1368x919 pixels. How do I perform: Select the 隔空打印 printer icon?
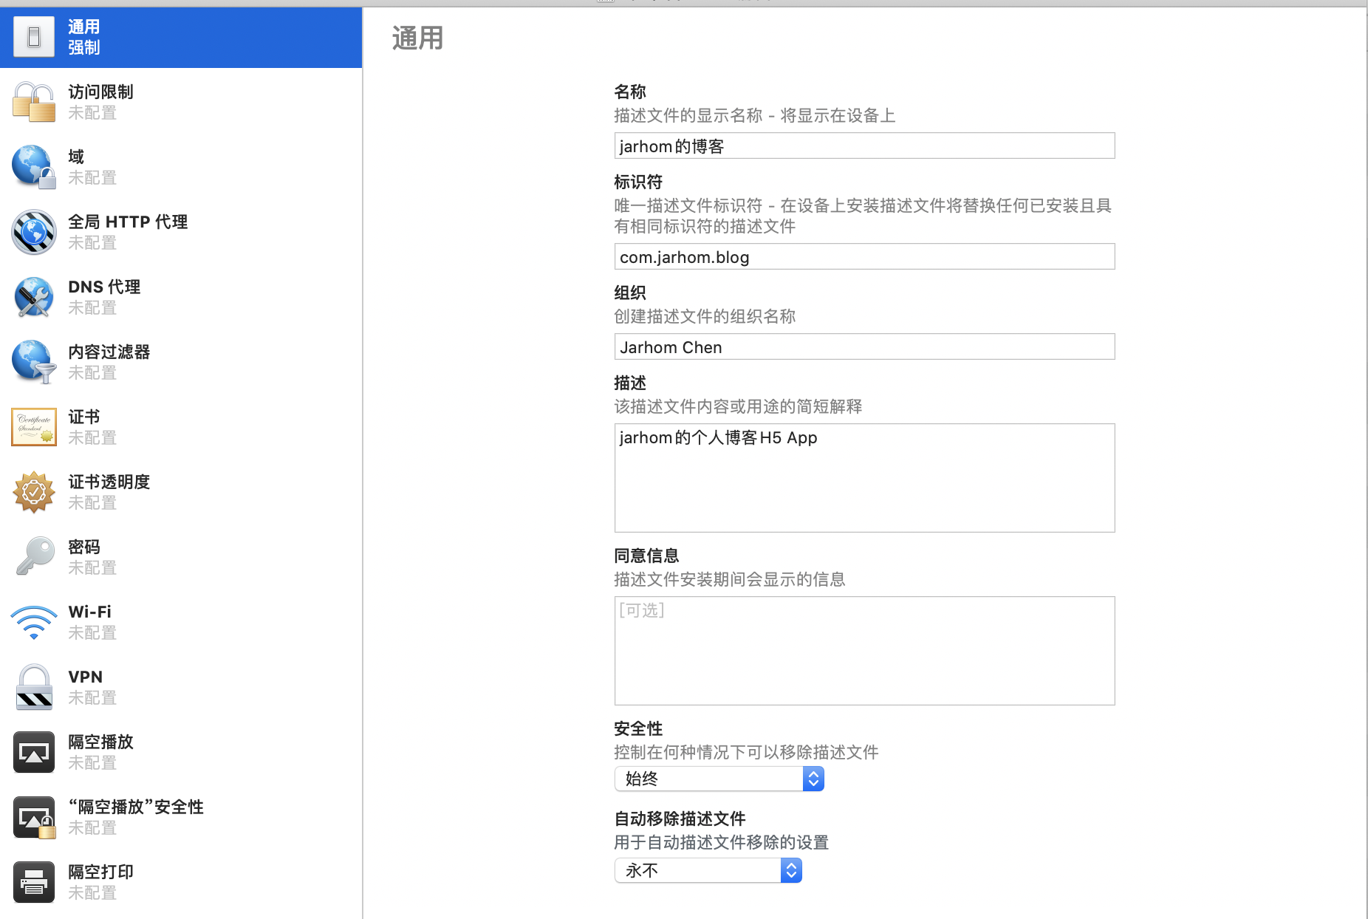[x=33, y=881]
